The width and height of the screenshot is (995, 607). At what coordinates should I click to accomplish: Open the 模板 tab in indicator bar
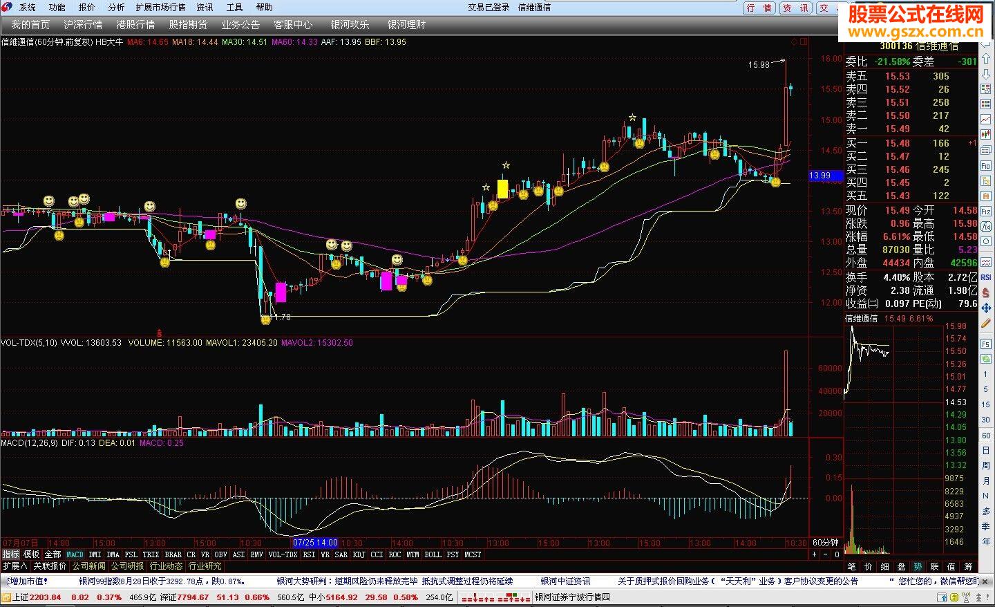click(x=31, y=554)
